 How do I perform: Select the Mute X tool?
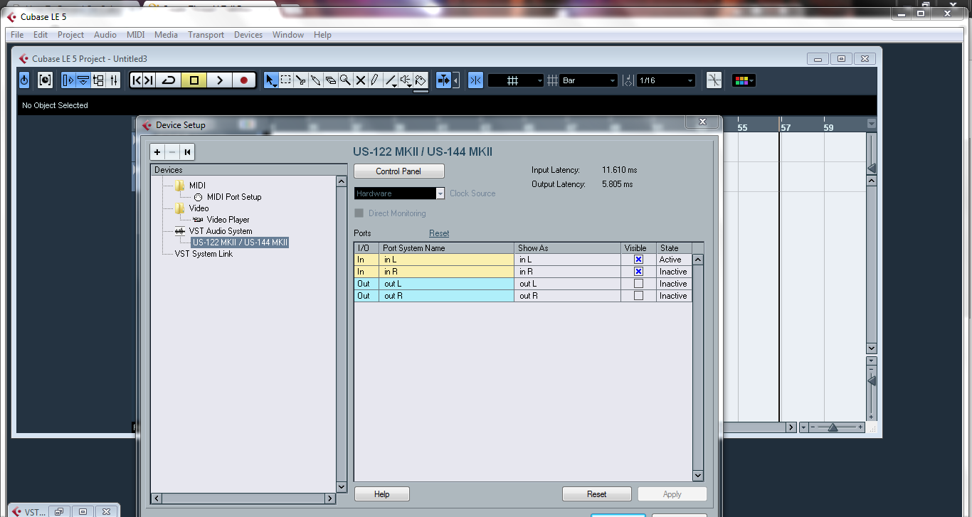coord(361,80)
